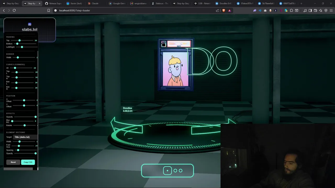Adjust the Top-L corner slider

tap(23, 72)
